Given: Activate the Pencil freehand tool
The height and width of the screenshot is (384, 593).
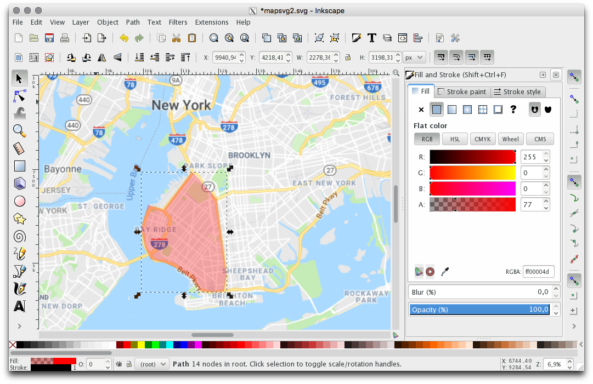Looking at the screenshot, I should 19,254.
